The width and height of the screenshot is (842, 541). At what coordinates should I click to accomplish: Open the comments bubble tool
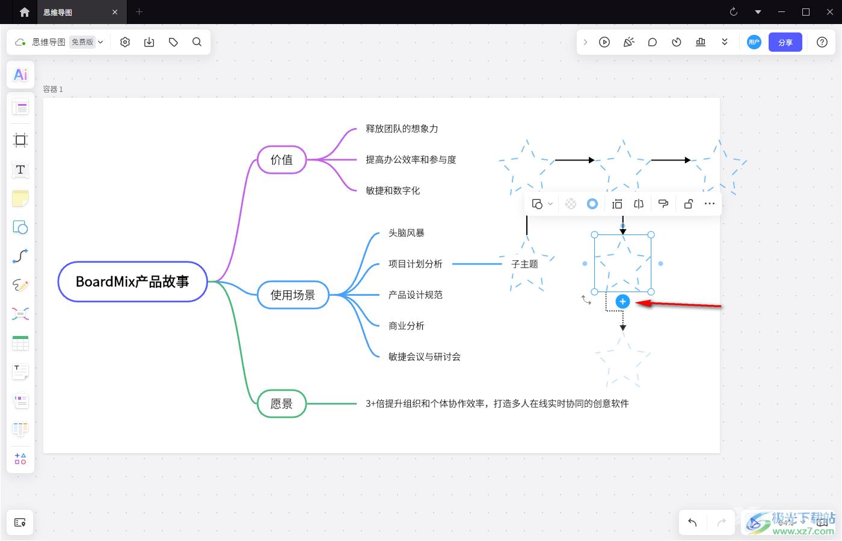click(x=653, y=42)
